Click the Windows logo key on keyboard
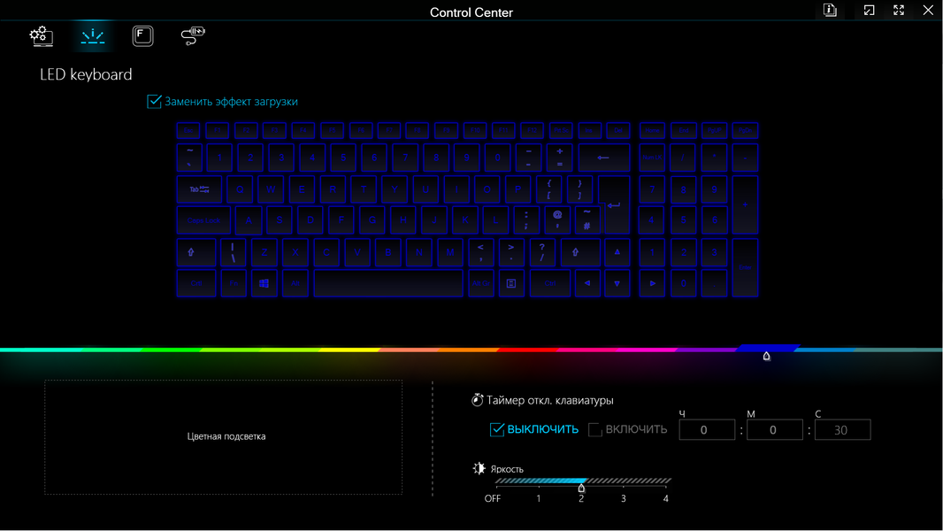This screenshot has height=531, width=943. 264,284
